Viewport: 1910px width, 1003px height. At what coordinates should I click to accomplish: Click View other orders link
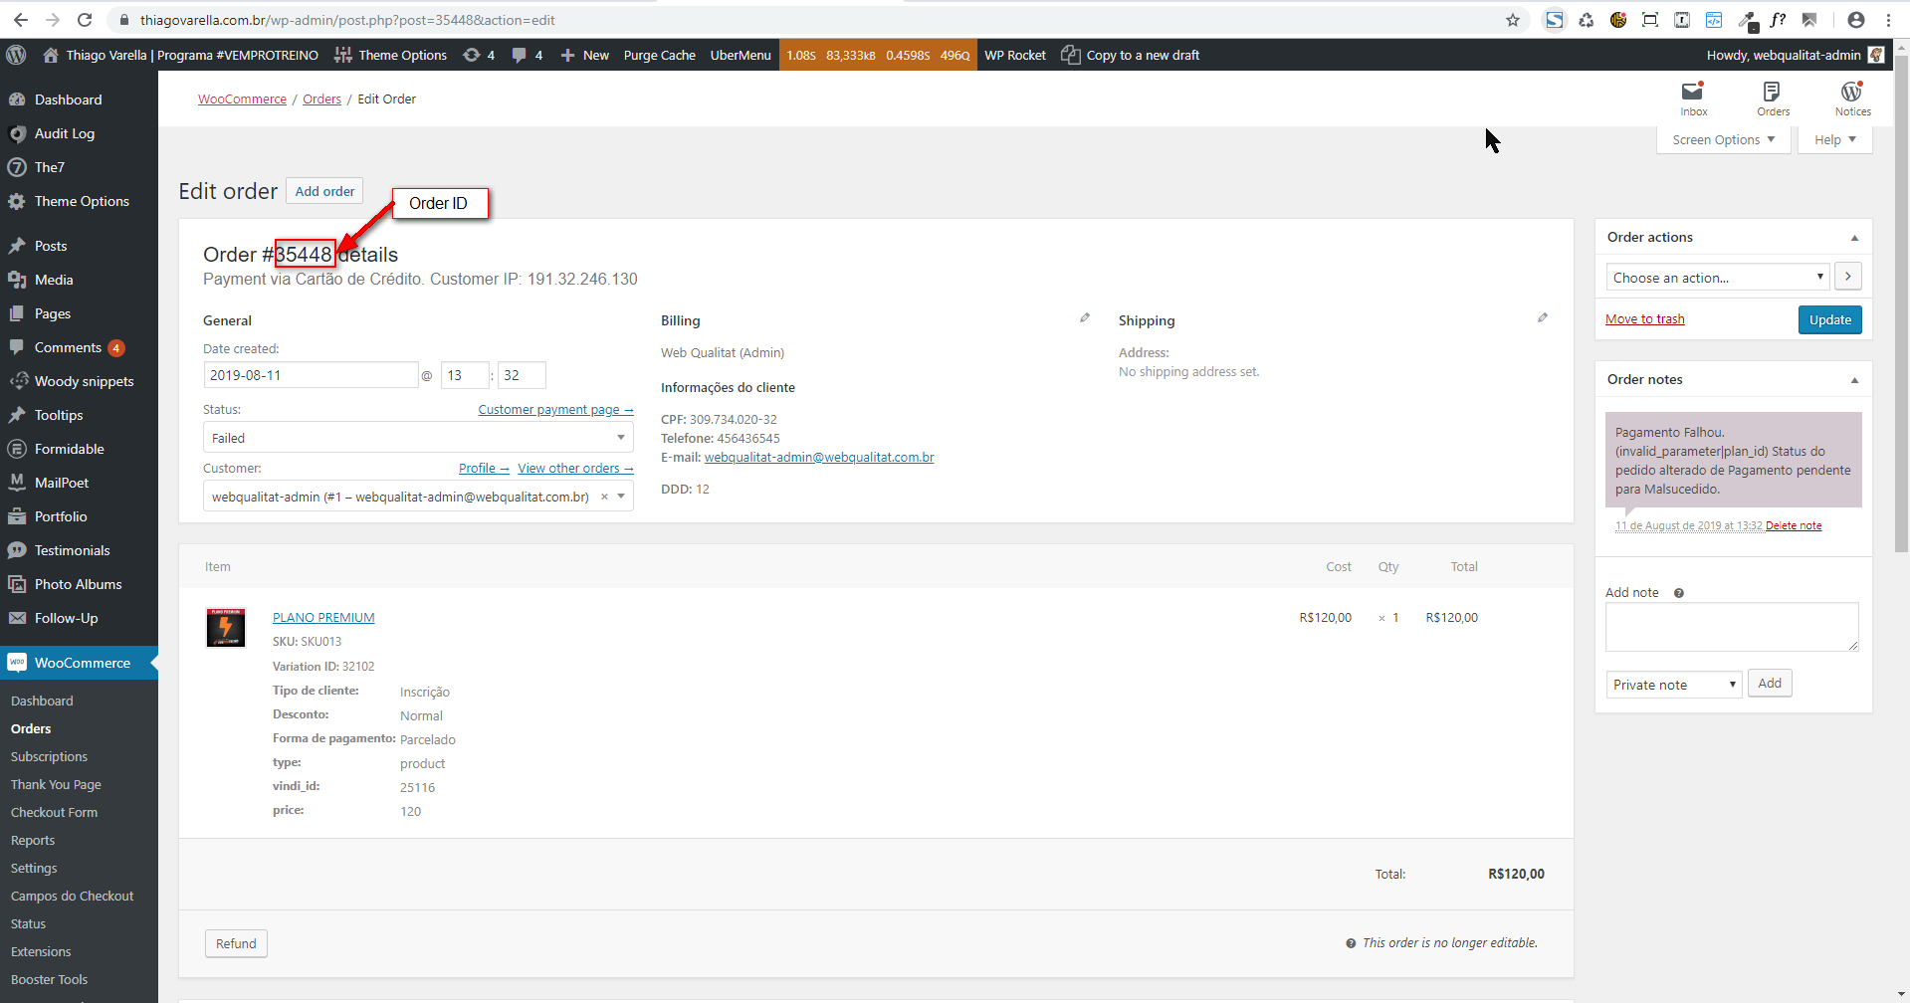(x=575, y=469)
